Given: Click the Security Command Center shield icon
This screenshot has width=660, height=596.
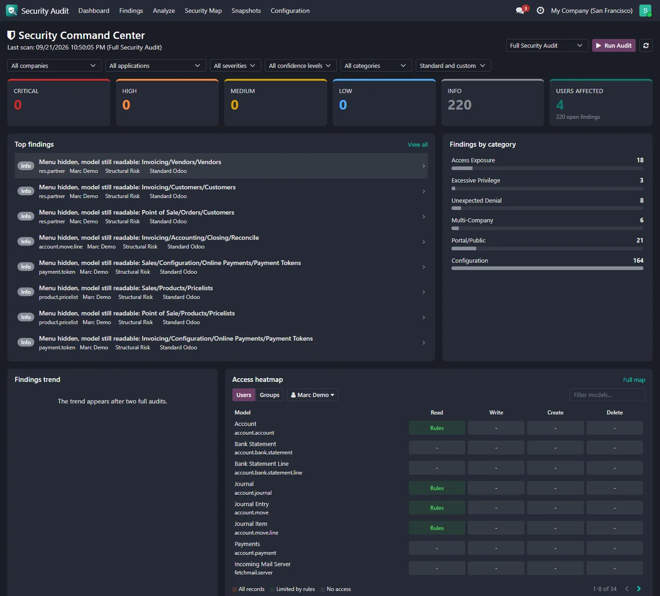Looking at the screenshot, I should (11, 35).
